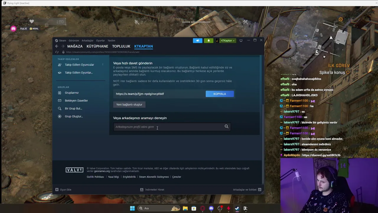Click the Discord icon next to HuLK
This screenshot has width=378, height=213.
(x=13, y=28)
